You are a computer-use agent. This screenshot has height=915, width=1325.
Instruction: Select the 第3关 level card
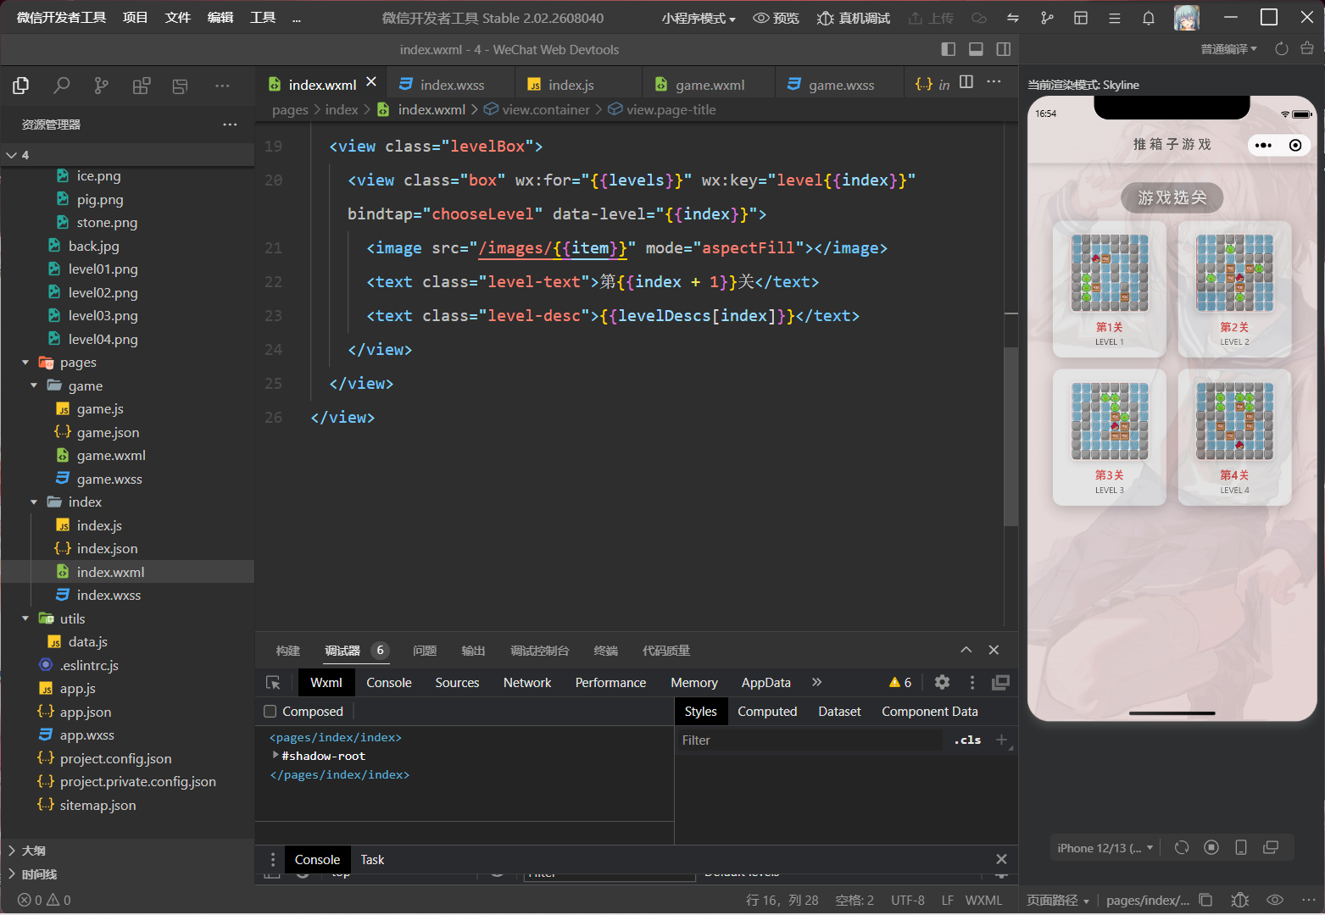click(x=1110, y=437)
